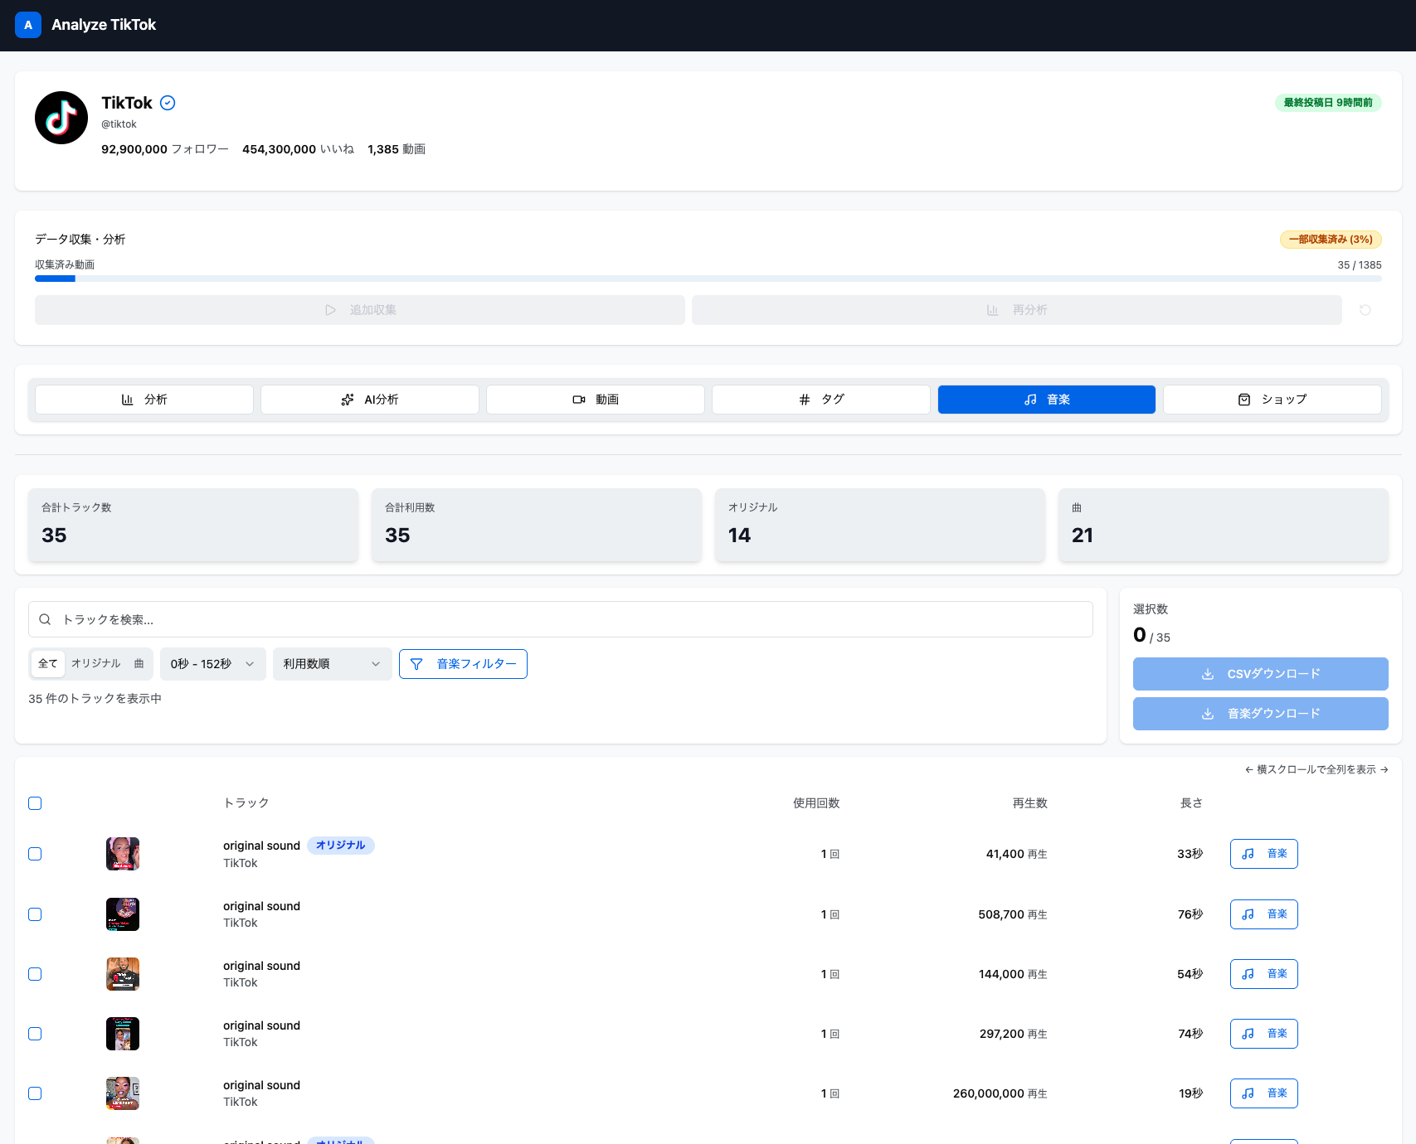Select the AI分析 analysis icon
1416x1144 pixels.
tap(348, 399)
